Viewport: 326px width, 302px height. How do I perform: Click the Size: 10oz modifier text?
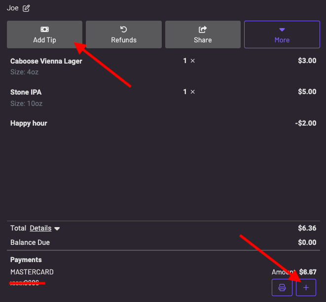click(26, 103)
